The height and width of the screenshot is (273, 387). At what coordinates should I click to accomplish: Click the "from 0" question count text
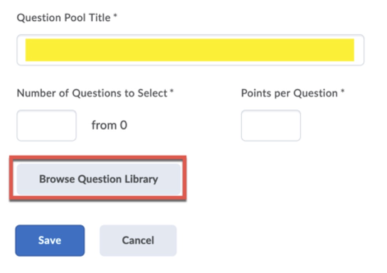pos(109,126)
